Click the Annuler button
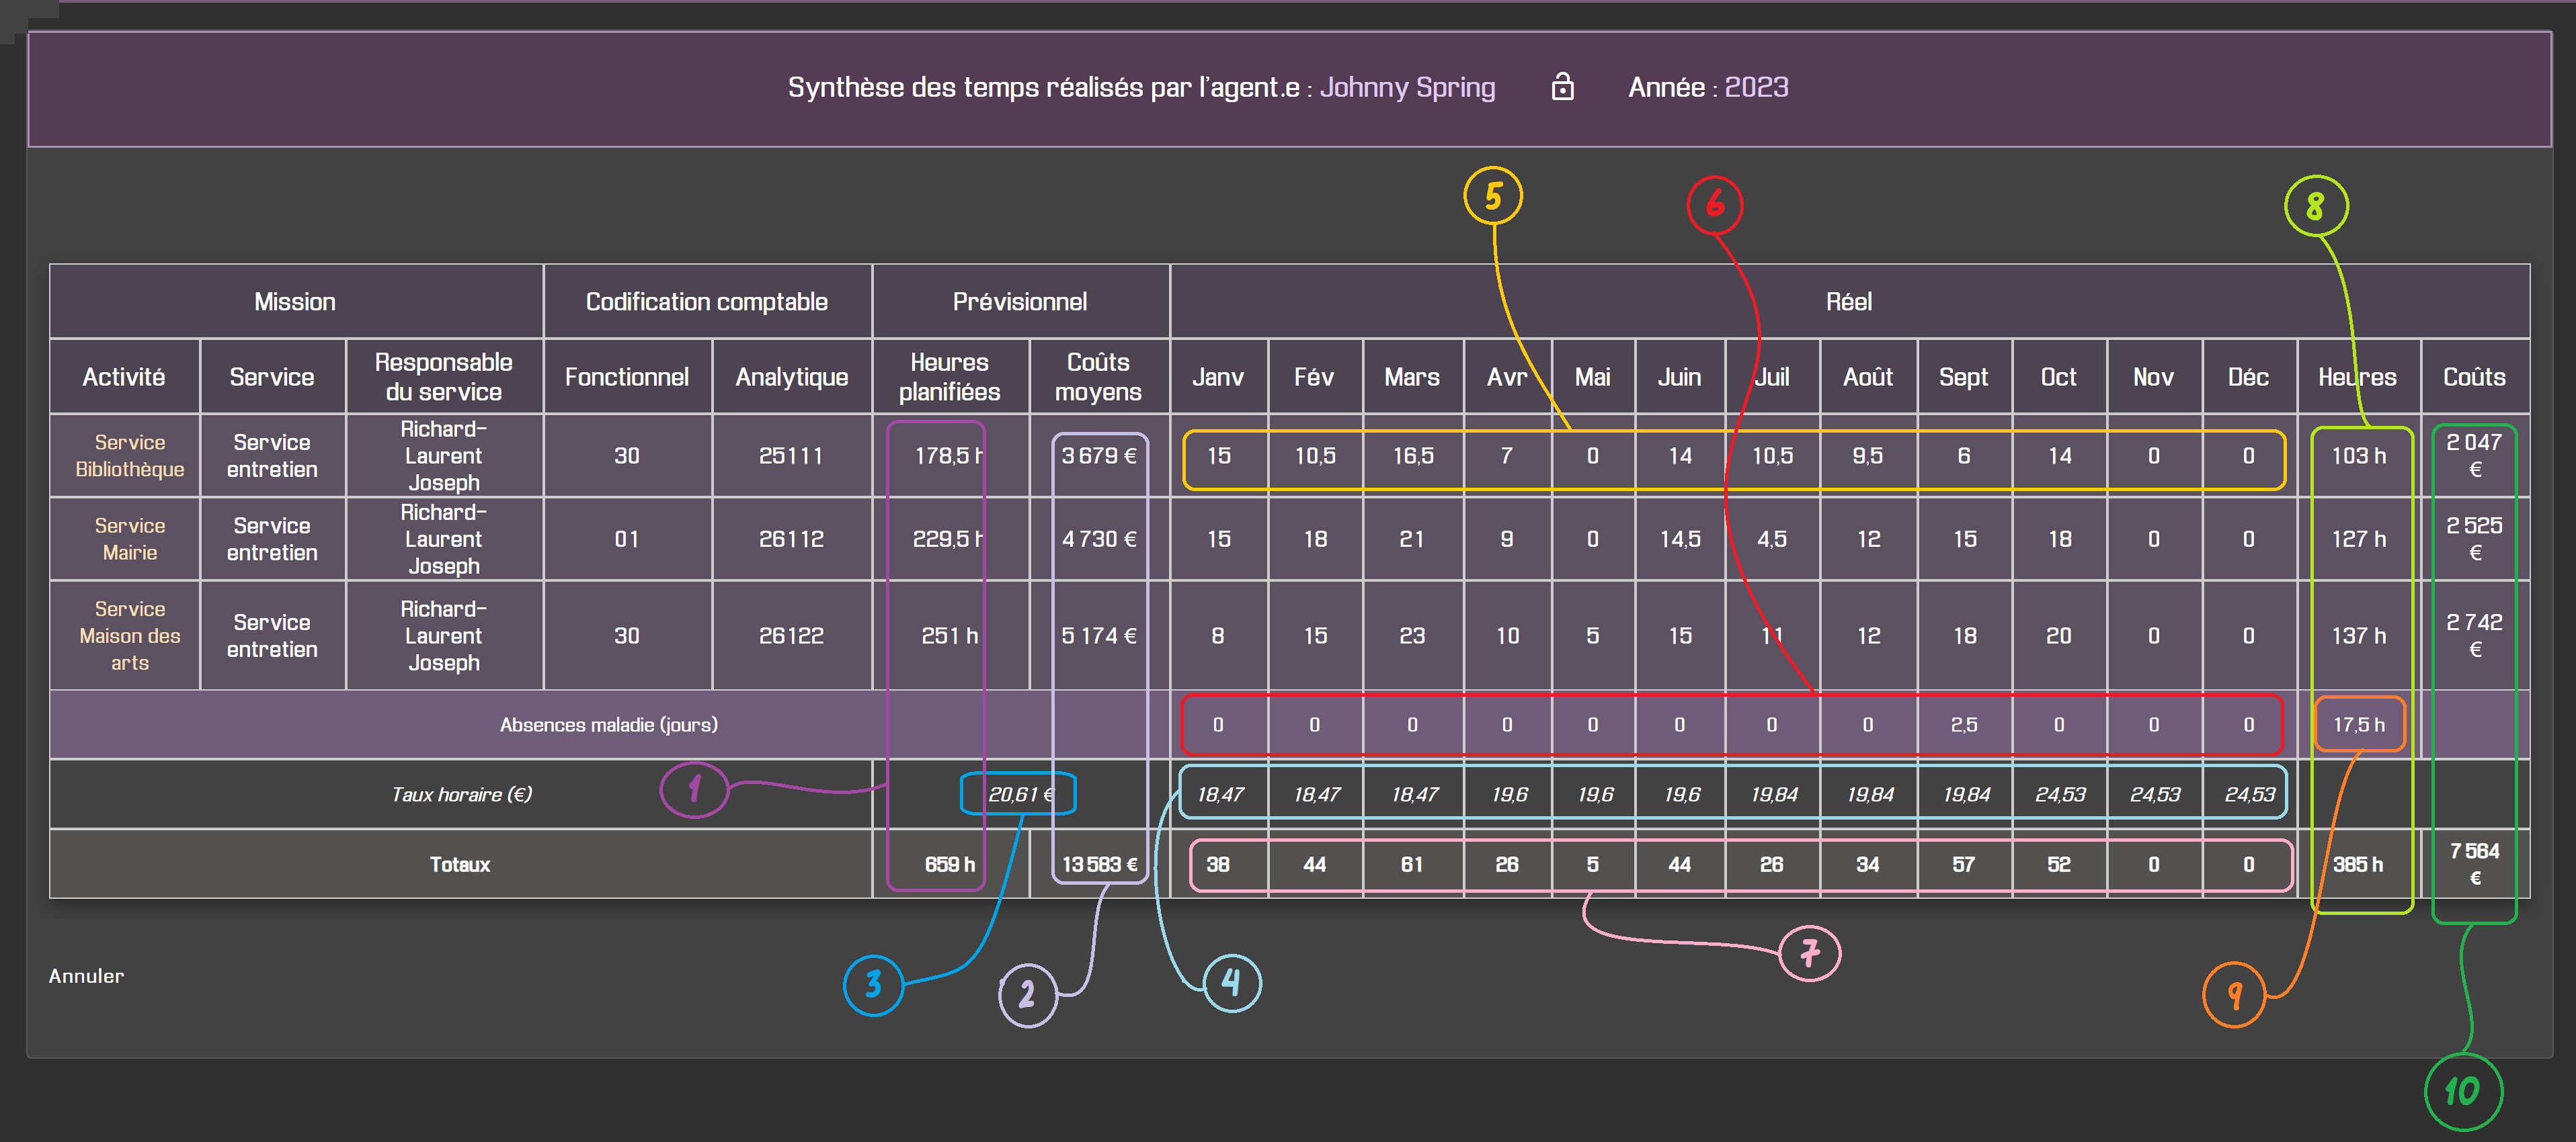 [x=86, y=976]
